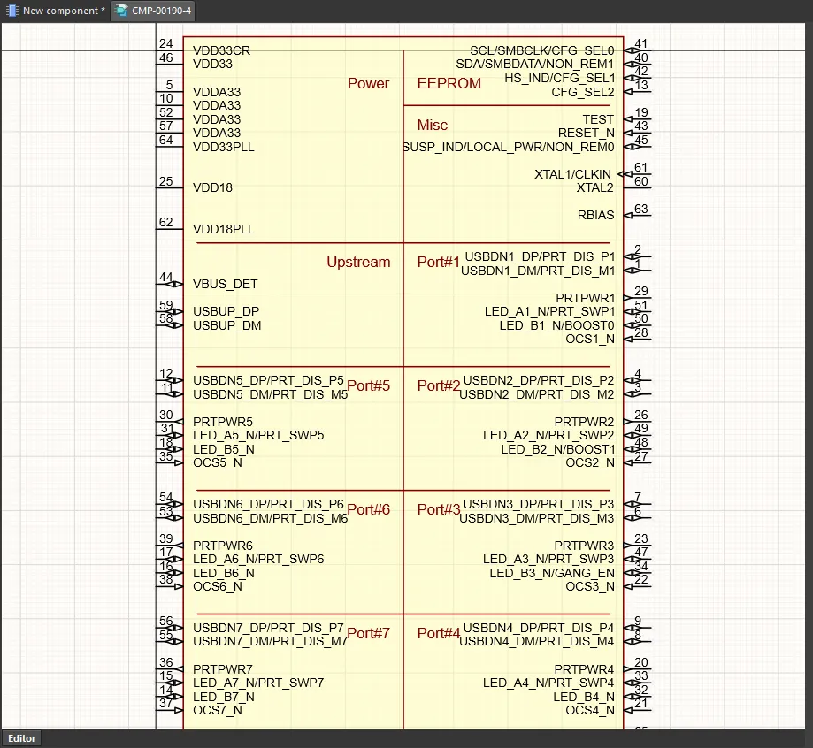
Task: Click the red Power section label
Action: point(368,83)
